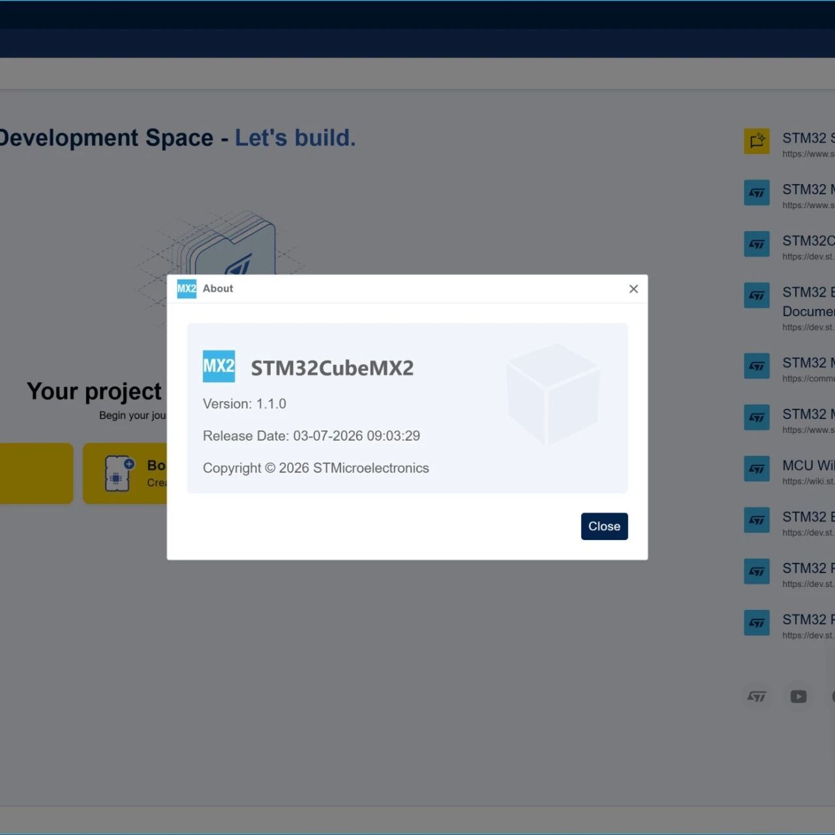Click the STM32CubeMX2 product name
The height and width of the screenshot is (835, 835).
pyautogui.click(x=332, y=368)
